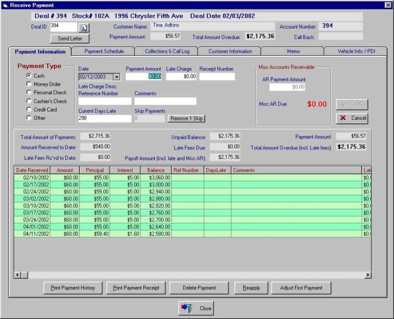Open the Date dropdown calendar
The height and width of the screenshot is (319, 394).
click(x=116, y=77)
